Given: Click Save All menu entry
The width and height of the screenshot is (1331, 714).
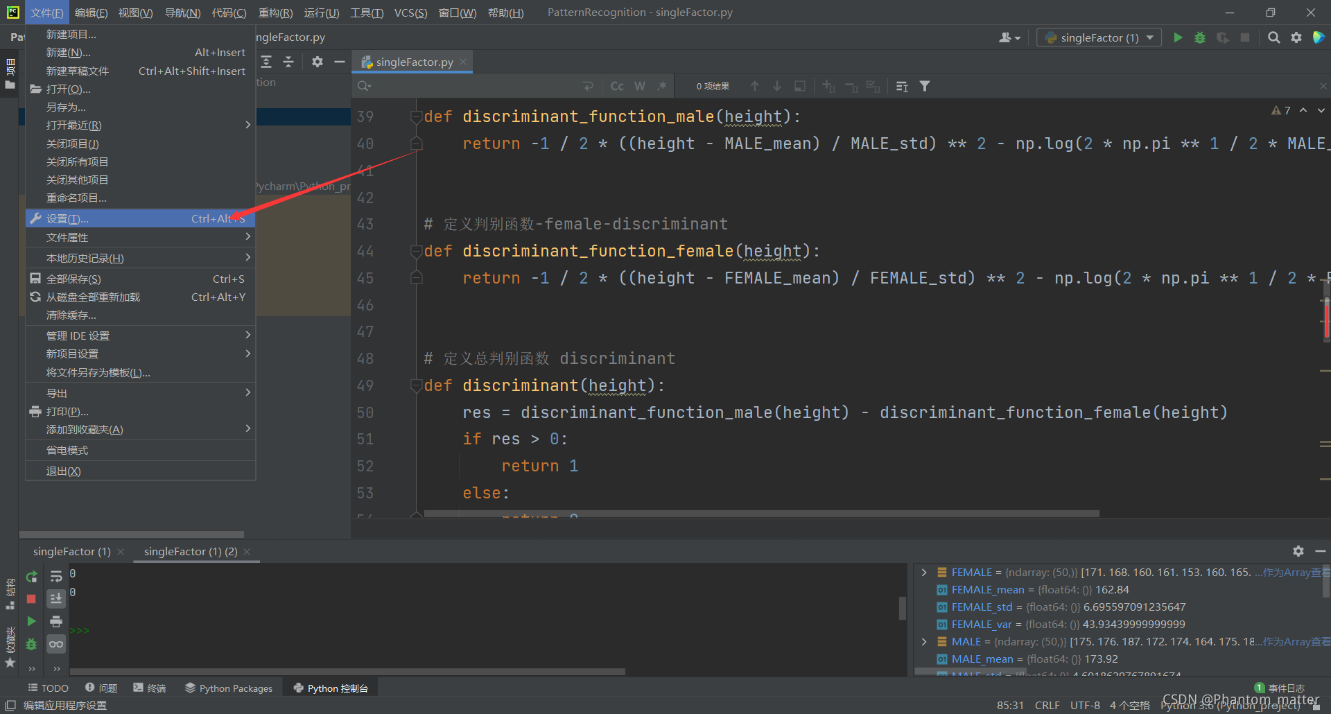Looking at the screenshot, I should click(141, 279).
